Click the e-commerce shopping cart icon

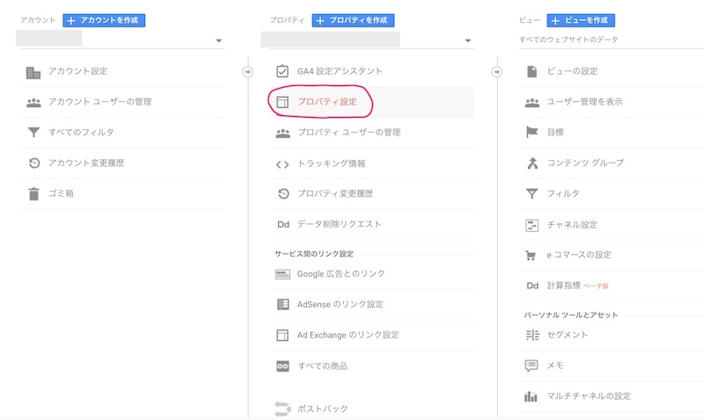click(x=531, y=256)
